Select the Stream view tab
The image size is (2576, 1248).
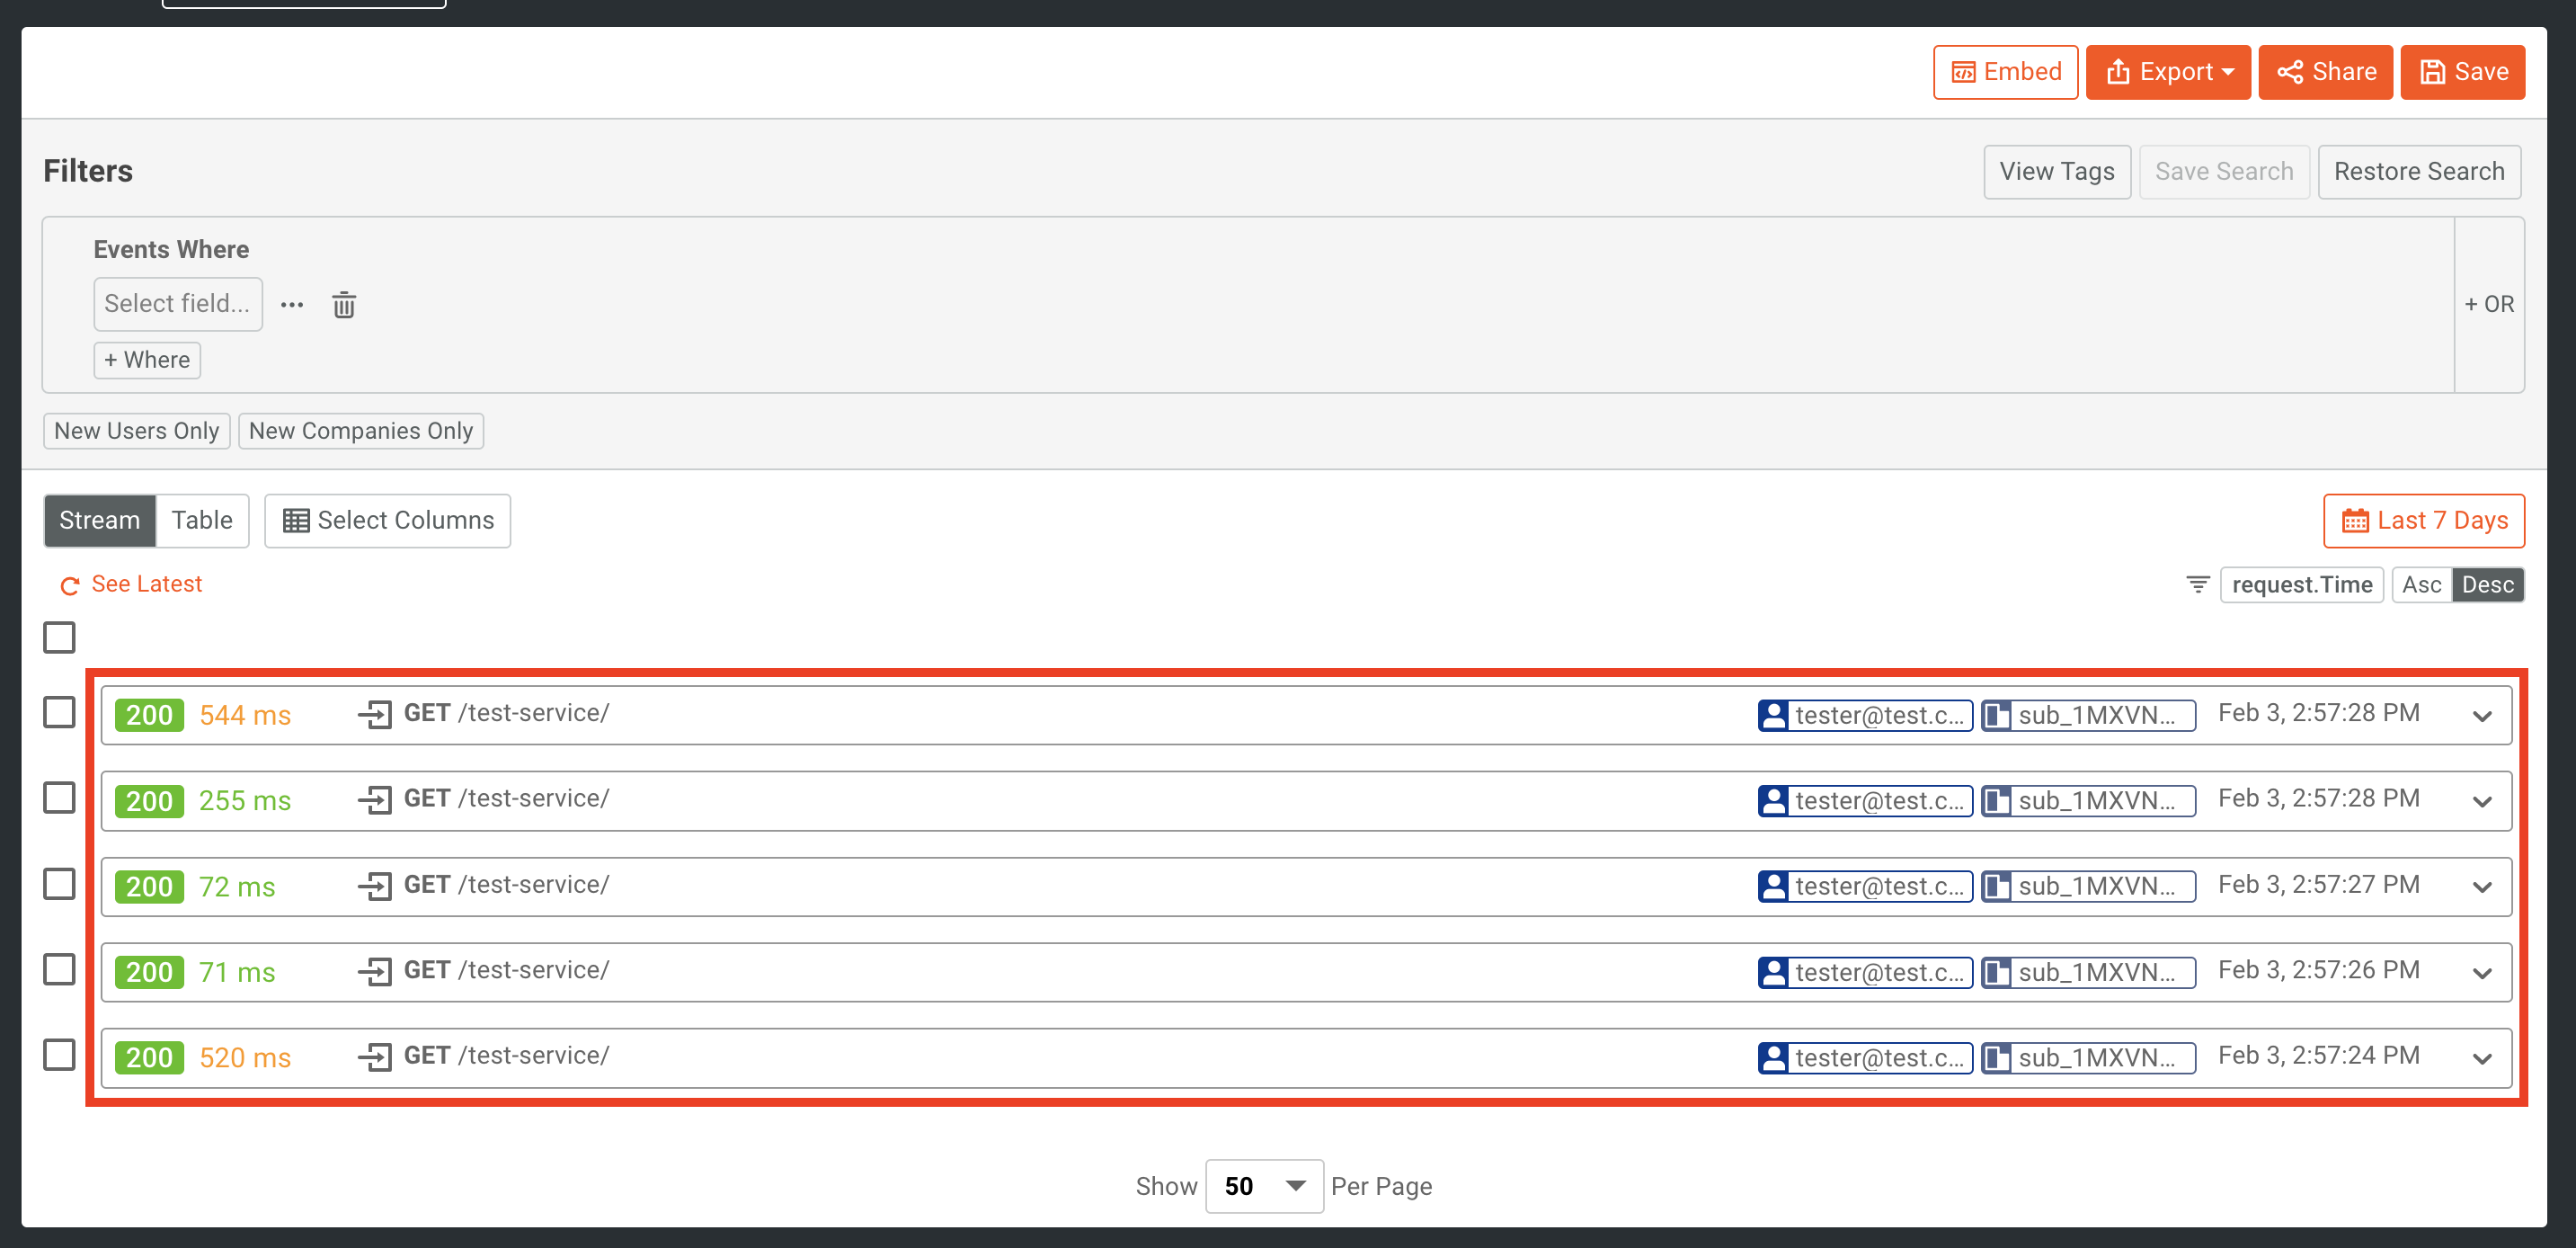[99, 520]
